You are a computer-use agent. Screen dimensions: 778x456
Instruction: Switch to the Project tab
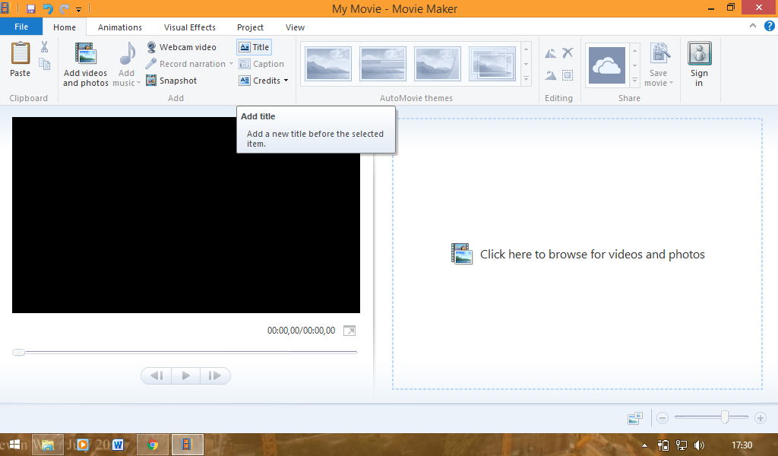[x=250, y=27]
